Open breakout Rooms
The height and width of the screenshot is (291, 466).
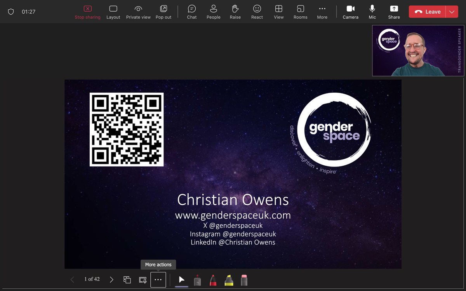pos(301,12)
